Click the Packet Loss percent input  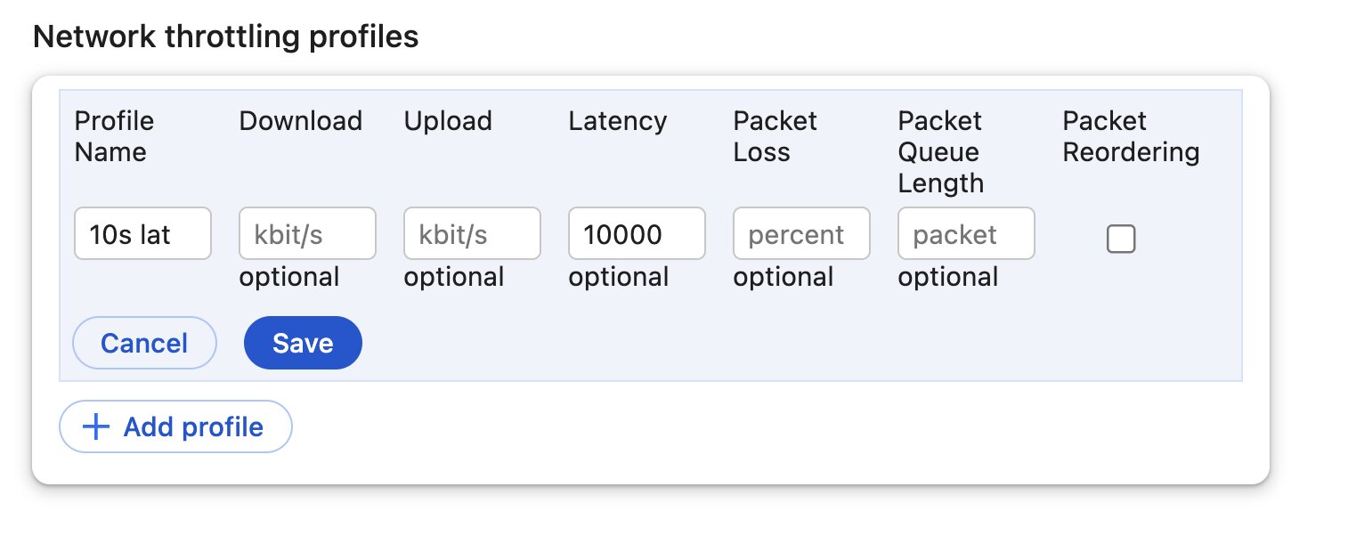801,233
